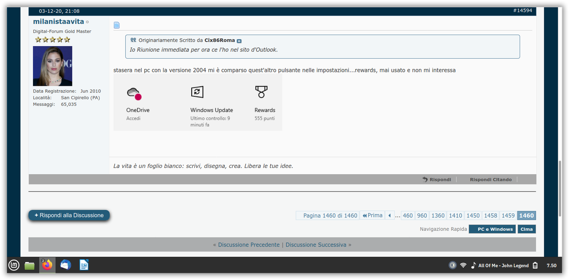The width and height of the screenshot is (569, 280).
Task: Click the Windows Update icon in image
Action: [x=197, y=92]
